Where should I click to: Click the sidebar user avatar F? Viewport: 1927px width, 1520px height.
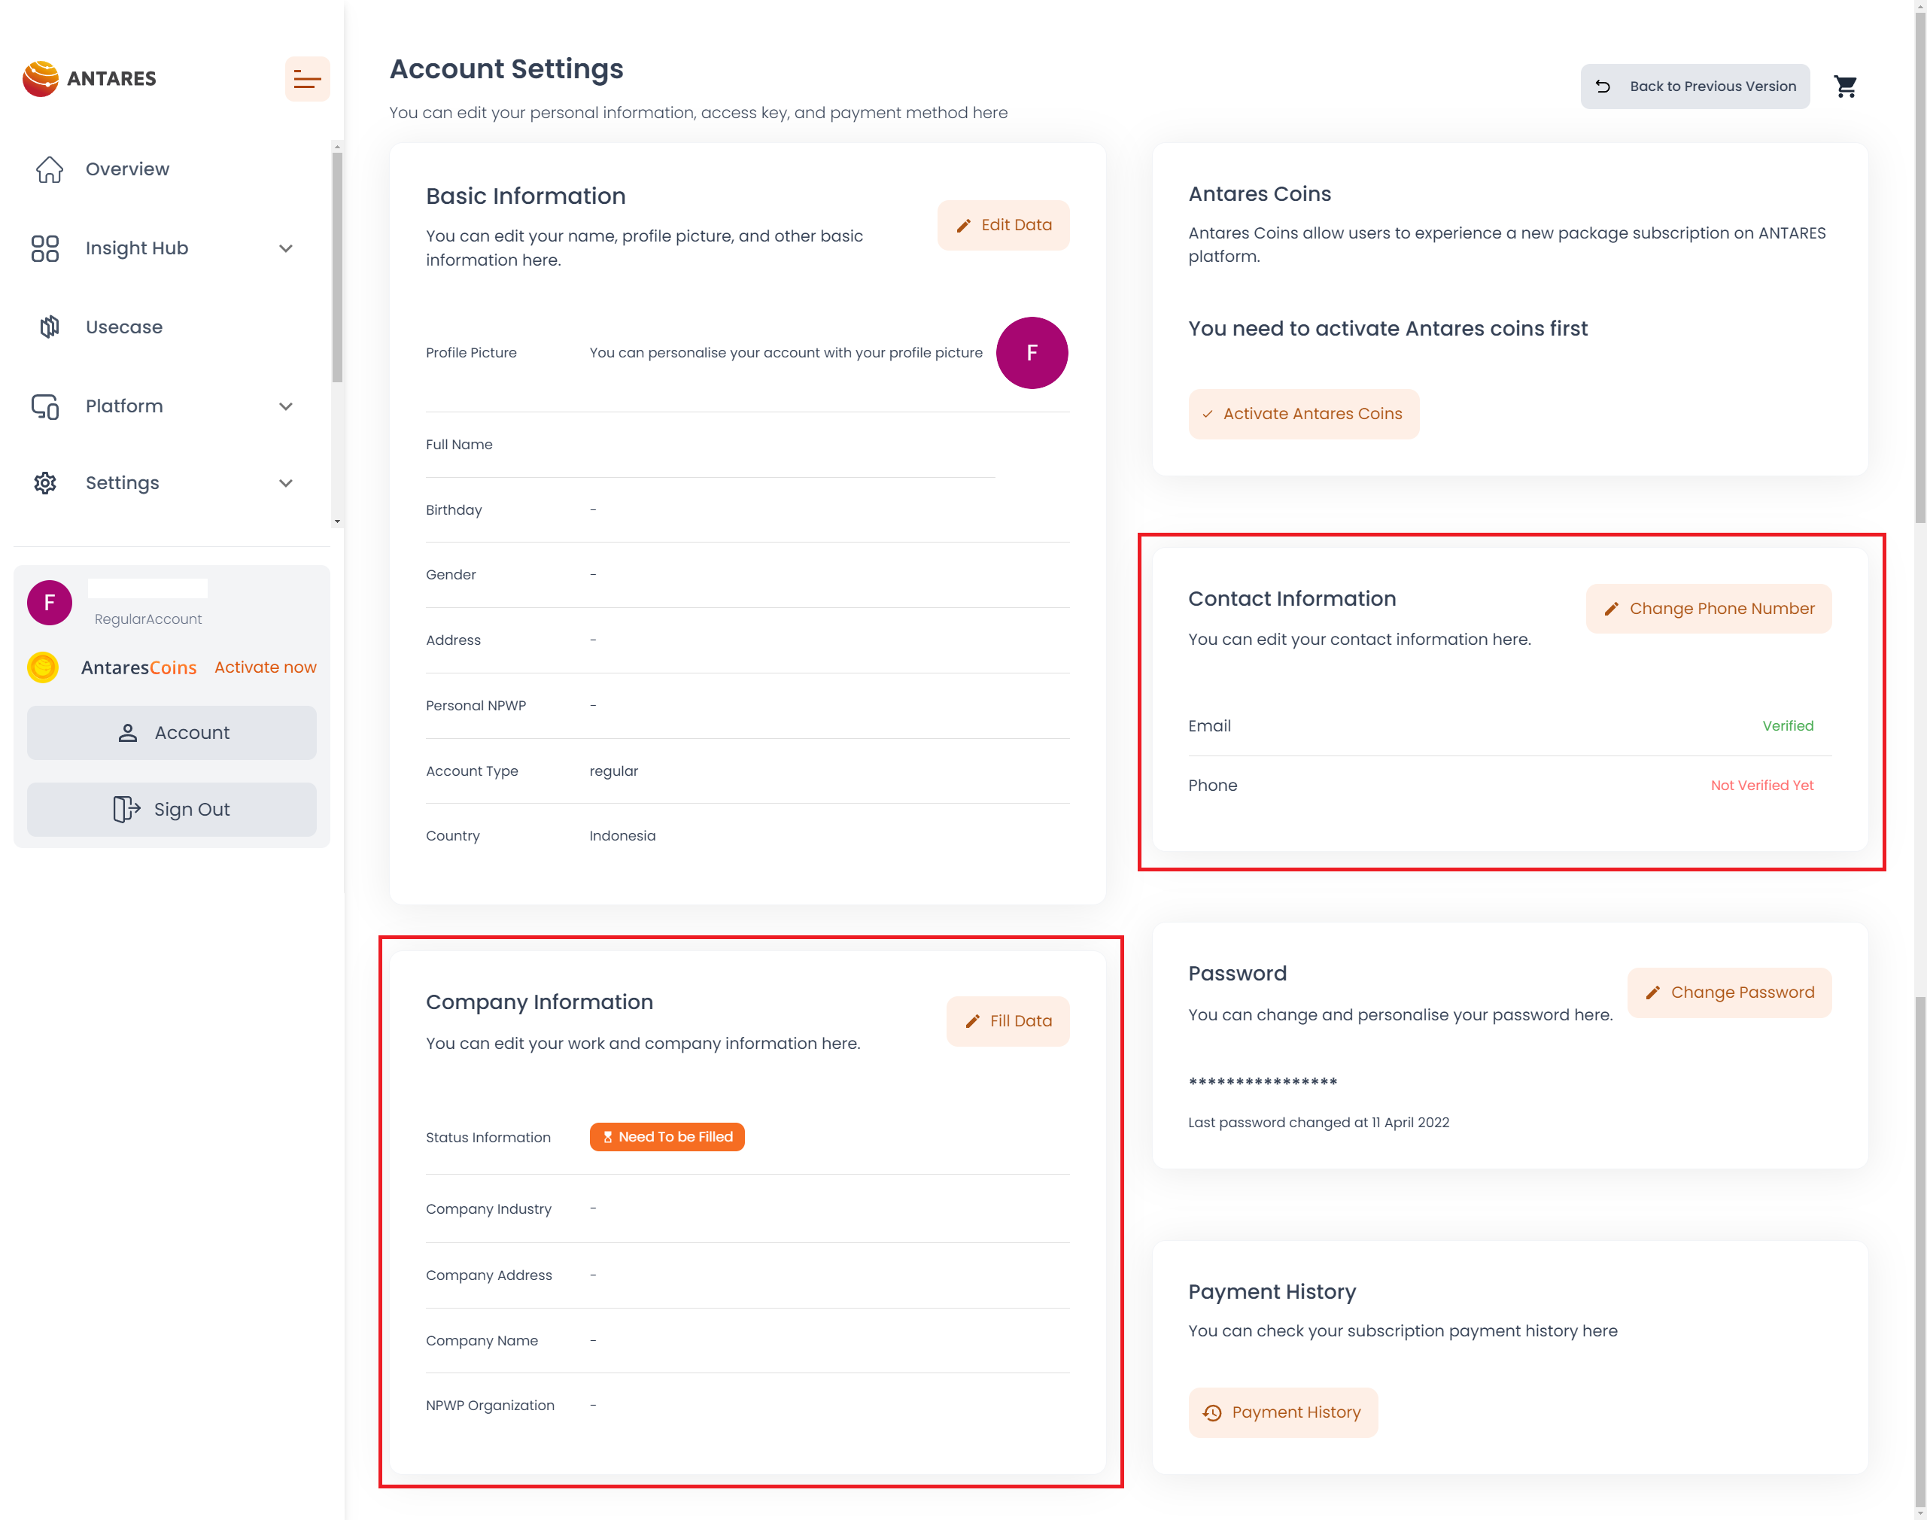pyautogui.click(x=49, y=603)
